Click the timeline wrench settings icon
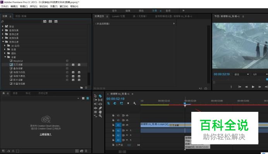268x154 pixels. (134, 103)
